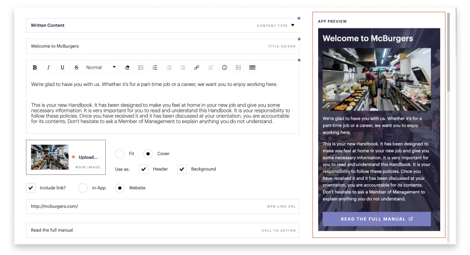Edit the Welcome to McBurgers title field
Viewport: 470px width, 255px height.
tap(163, 46)
